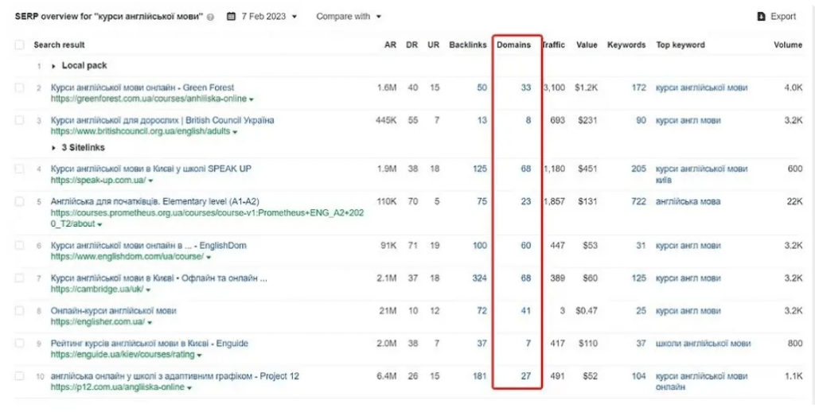The height and width of the screenshot is (412, 815).
Task: Check the SPEAK UP result checkbox
Action: click(x=20, y=169)
